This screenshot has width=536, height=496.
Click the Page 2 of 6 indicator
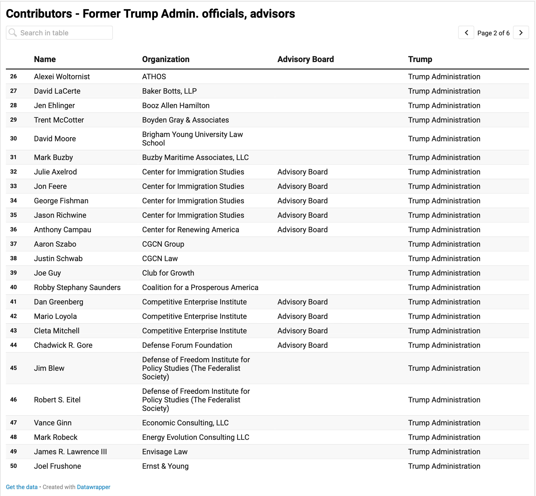click(x=493, y=33)
